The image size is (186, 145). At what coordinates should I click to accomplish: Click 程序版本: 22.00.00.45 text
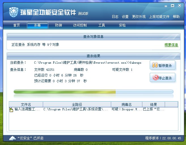coord(163,138)
